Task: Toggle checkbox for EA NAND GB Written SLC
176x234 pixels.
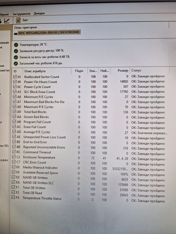Action: point(13,182)
